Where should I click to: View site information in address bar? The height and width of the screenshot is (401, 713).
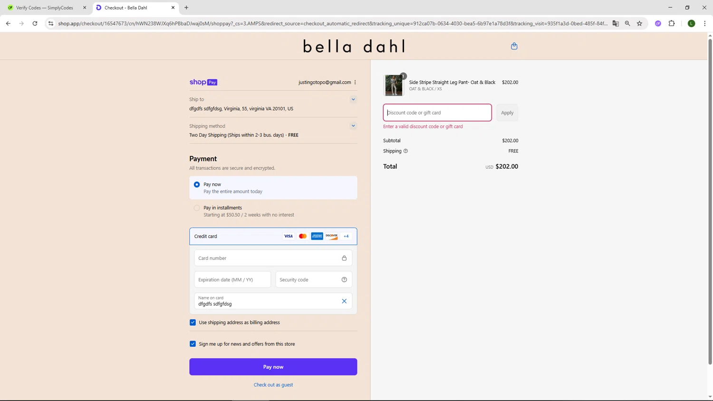[51, 23]
